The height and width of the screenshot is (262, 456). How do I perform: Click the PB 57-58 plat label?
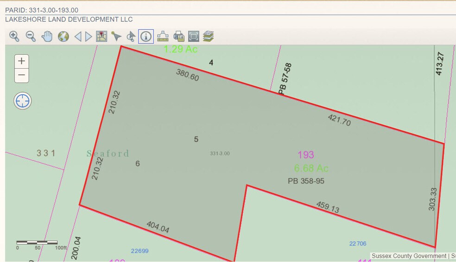(285, 79)
